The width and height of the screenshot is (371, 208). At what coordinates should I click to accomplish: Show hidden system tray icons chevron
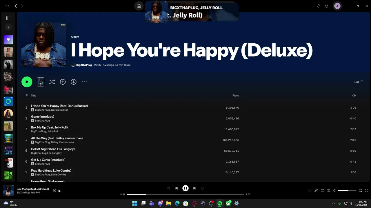pos(333,203)
